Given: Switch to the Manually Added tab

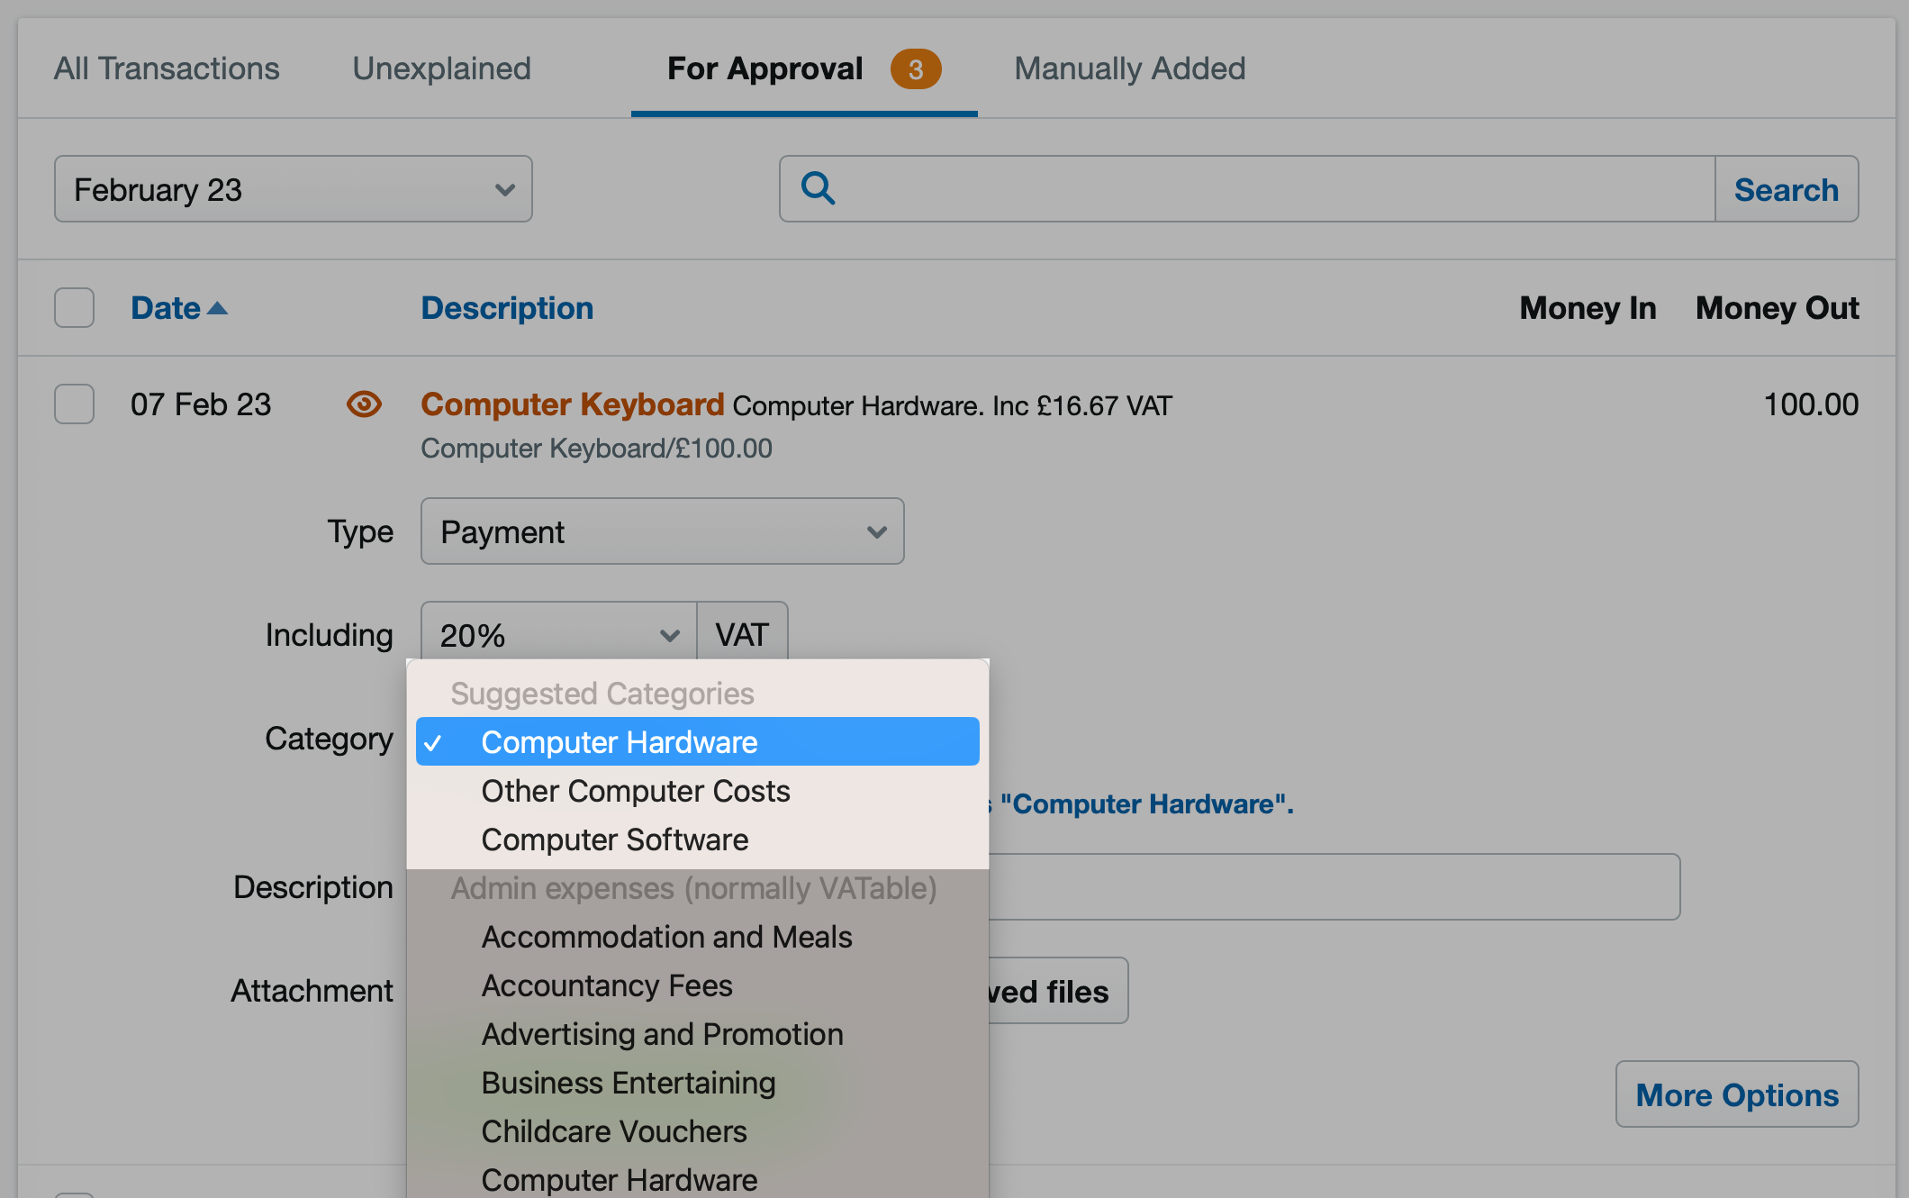Looking at the screenshot, I should click(x=1130, y=68).
